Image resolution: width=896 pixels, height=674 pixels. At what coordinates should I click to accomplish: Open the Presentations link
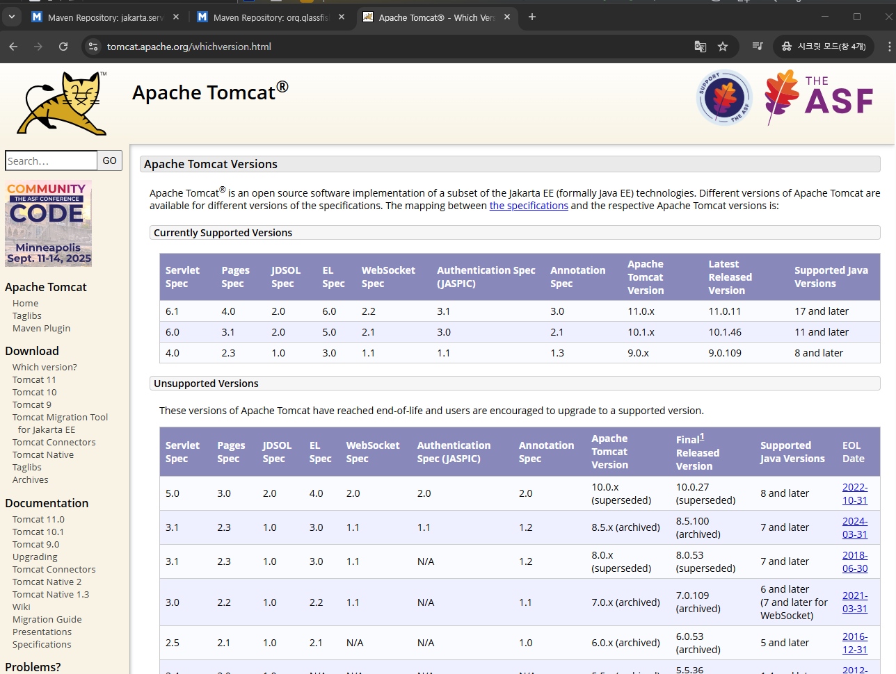tap(42, 632)
